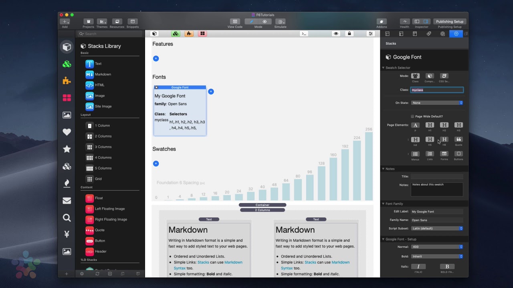This screenshot has height=288, width=513.
Task: Open the Projects toolbar button
Action: click(x=89, y=22)
